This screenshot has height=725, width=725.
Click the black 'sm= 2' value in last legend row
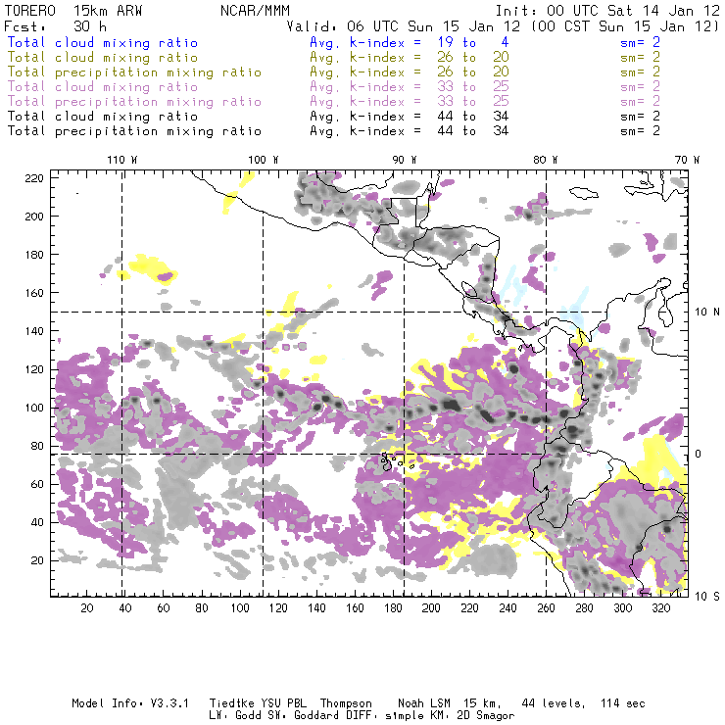click(x=640, y=131)
